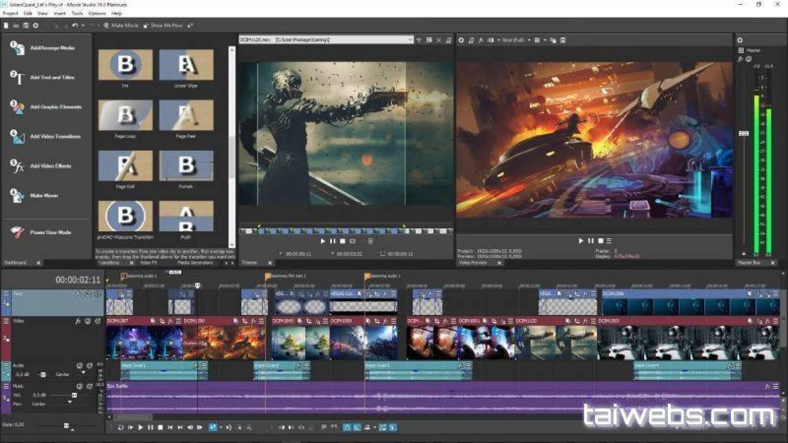This screenshot has height=443, width=788.
Task: Open the trimmer file path dropdown
Action: click(410, 40)
